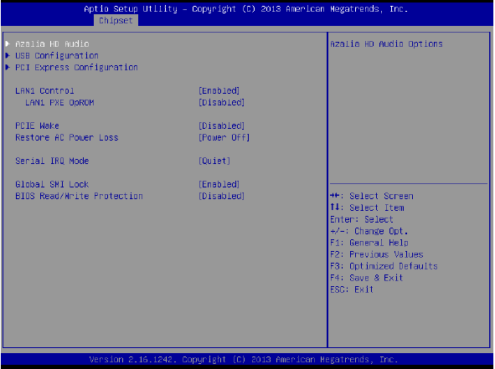Click the Azalia HD Audio Options help text
Screen dimensions: 495x369
386,44
